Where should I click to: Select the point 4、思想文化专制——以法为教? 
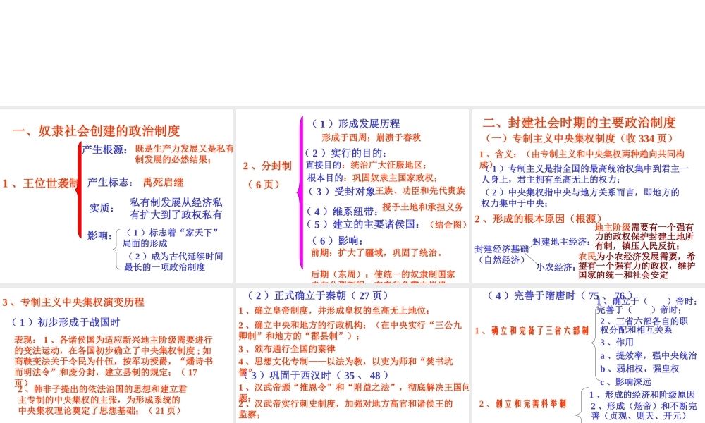tap(345, 367)
